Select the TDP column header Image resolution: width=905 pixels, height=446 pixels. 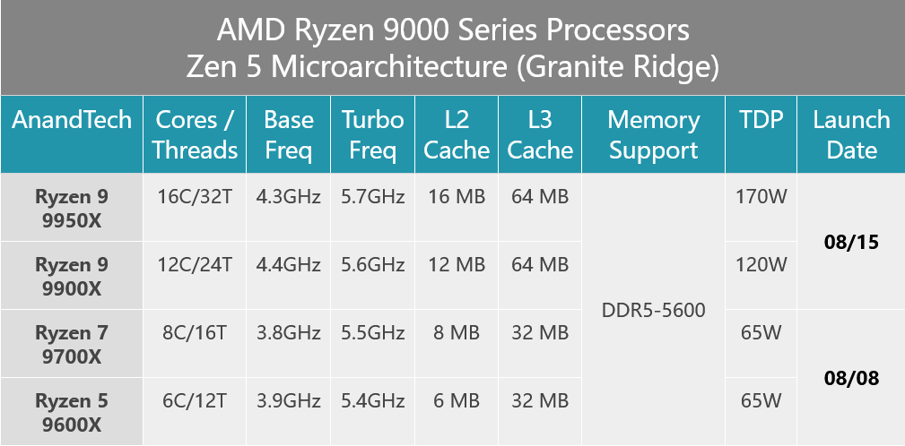[761, 134]
